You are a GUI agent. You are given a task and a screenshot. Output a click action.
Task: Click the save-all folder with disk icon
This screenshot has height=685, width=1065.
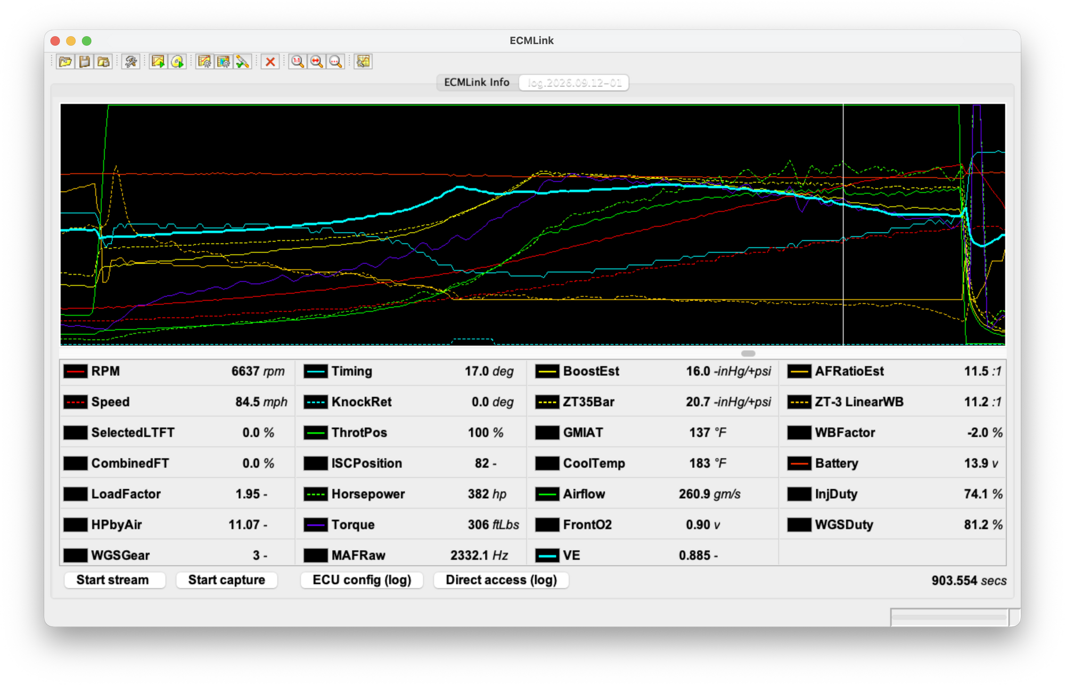point(104,62)
